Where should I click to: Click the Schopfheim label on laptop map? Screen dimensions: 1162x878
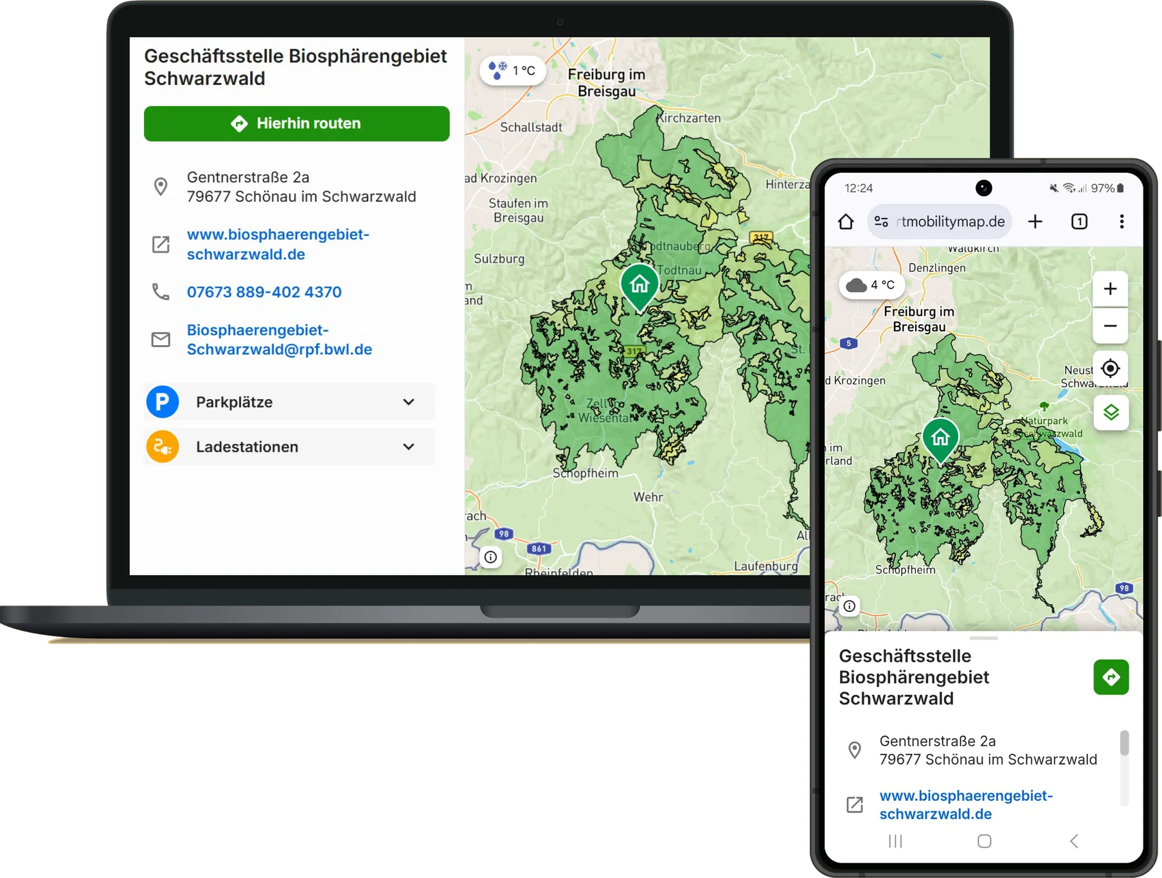(x=585, y=474)
